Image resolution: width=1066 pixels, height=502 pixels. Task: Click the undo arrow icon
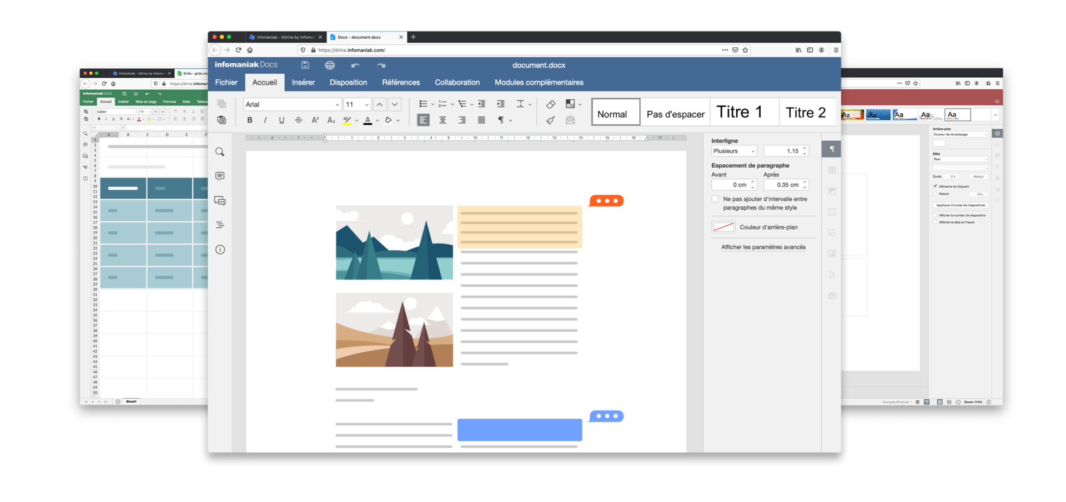pos(356,65)
